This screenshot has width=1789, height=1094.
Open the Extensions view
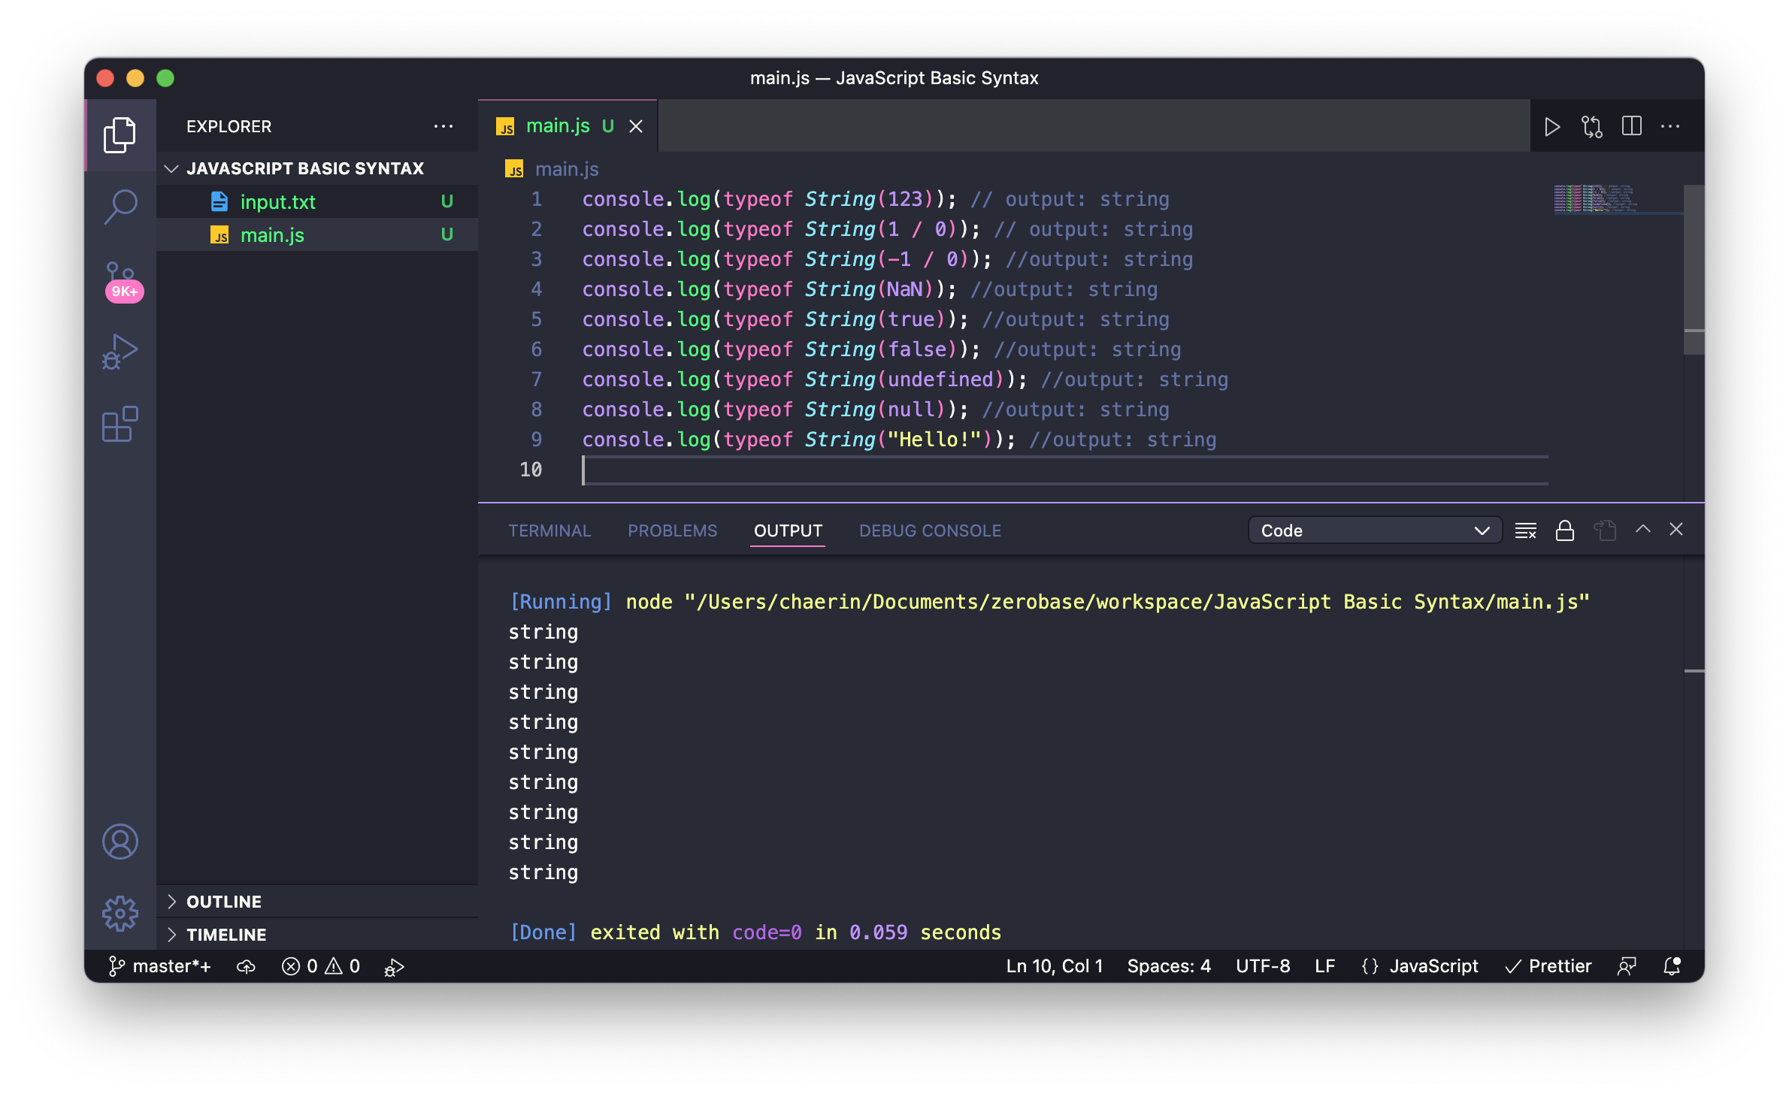click(x=120, y=425)
